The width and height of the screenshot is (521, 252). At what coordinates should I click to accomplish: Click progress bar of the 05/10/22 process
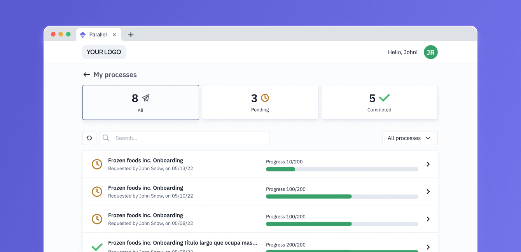pos(342,196)
